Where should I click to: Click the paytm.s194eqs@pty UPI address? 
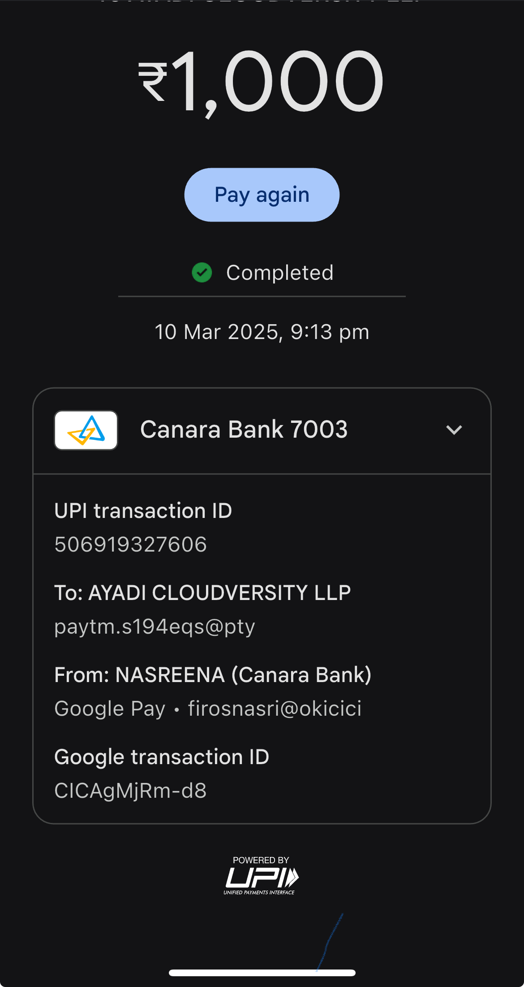155,626
